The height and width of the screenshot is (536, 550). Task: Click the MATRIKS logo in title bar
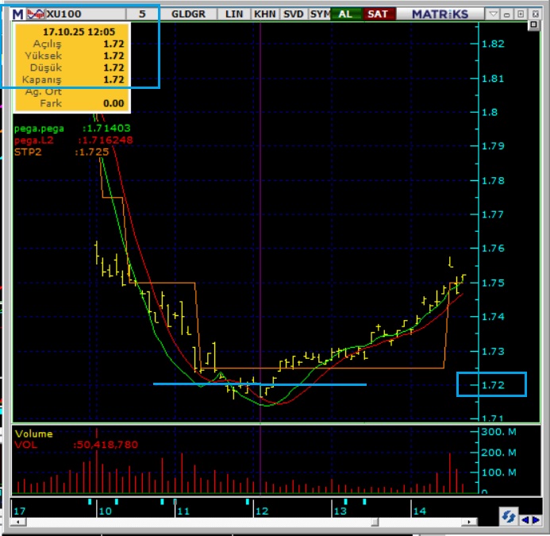[x=440, y=13]
